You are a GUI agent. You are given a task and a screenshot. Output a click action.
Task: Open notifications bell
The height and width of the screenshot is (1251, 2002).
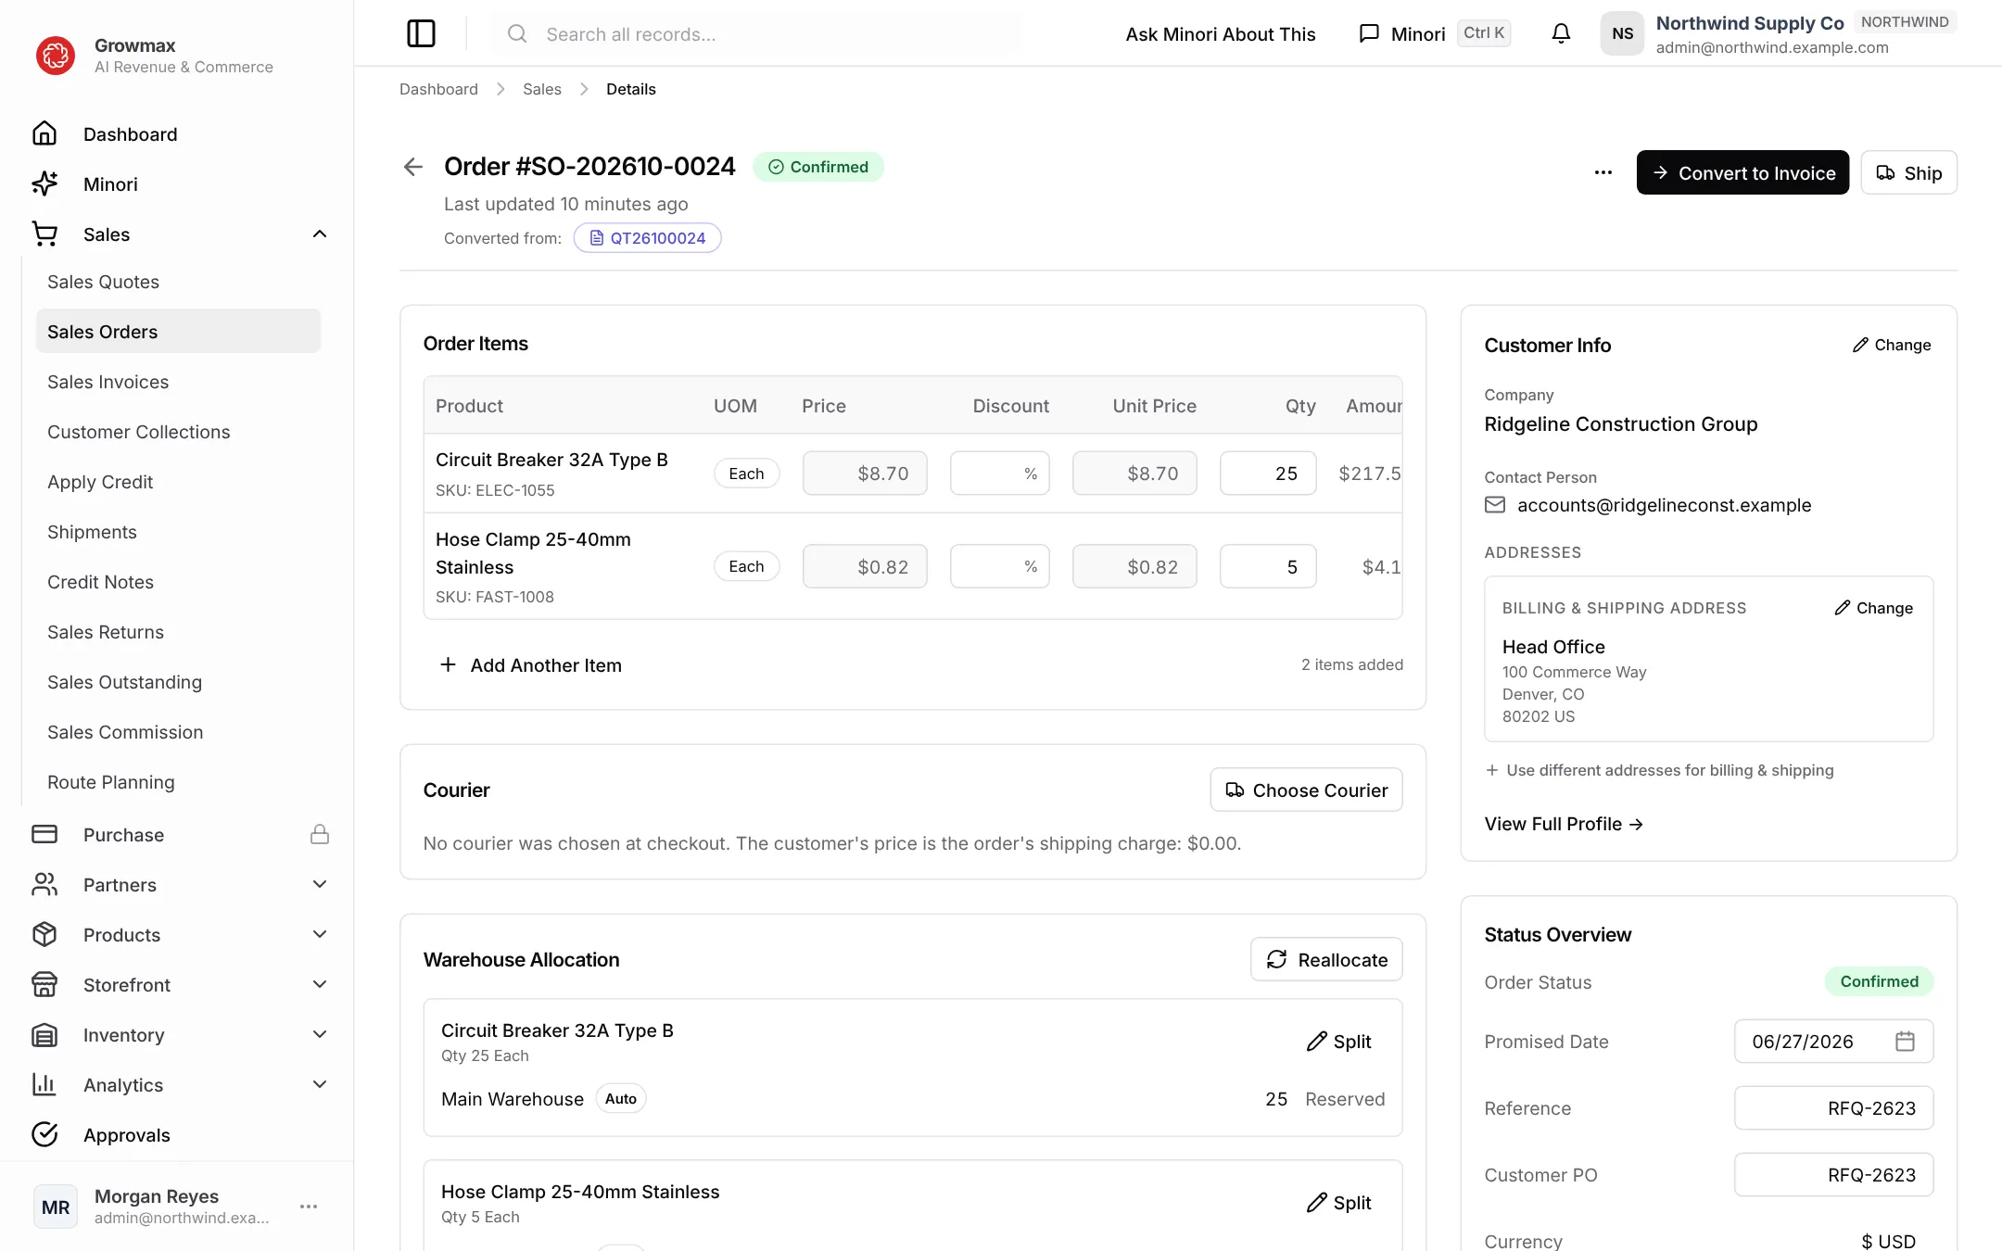point(1561,33)
